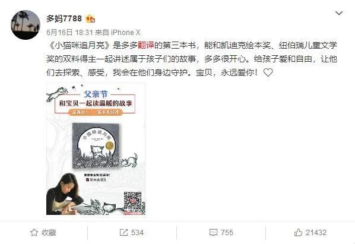Viewport: 355px width, 244px height.
Task: Click the comment bubble icon
Action: point(213,233)
